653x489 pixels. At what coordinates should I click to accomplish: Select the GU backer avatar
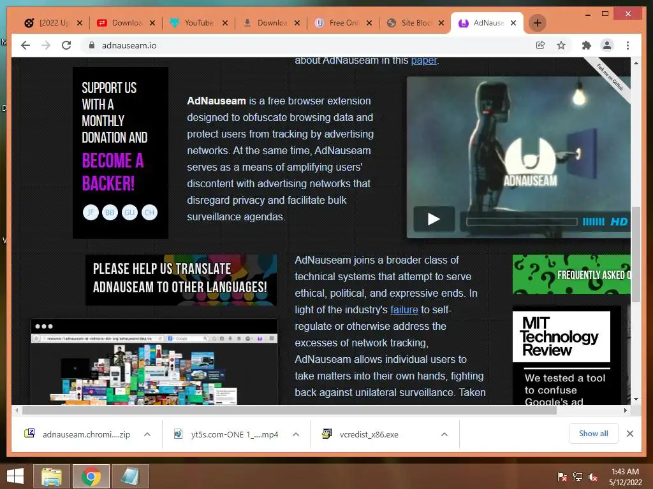pos(129,213)
